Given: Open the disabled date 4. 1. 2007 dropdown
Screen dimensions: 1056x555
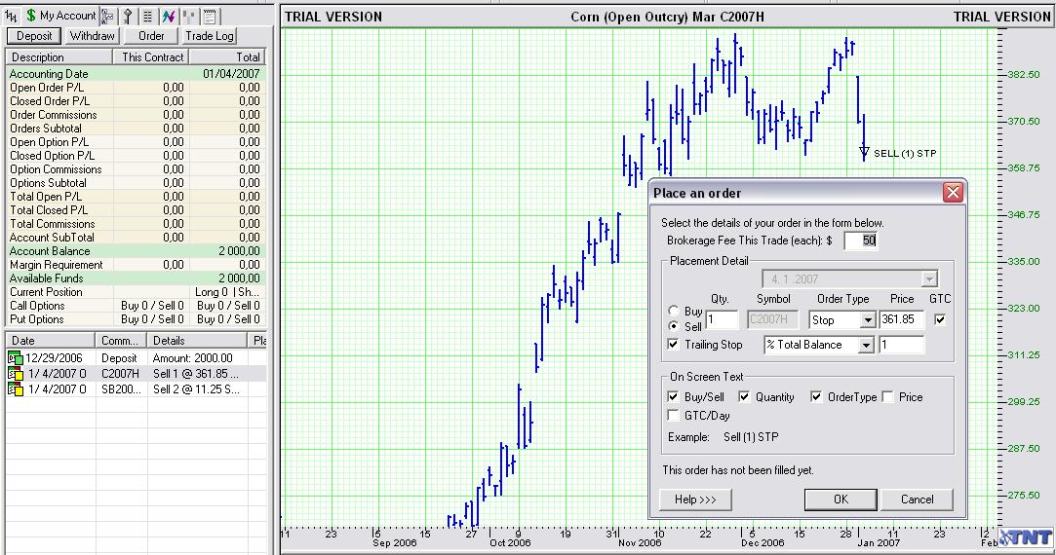Looking at the screenshot, I should (930, 279).
